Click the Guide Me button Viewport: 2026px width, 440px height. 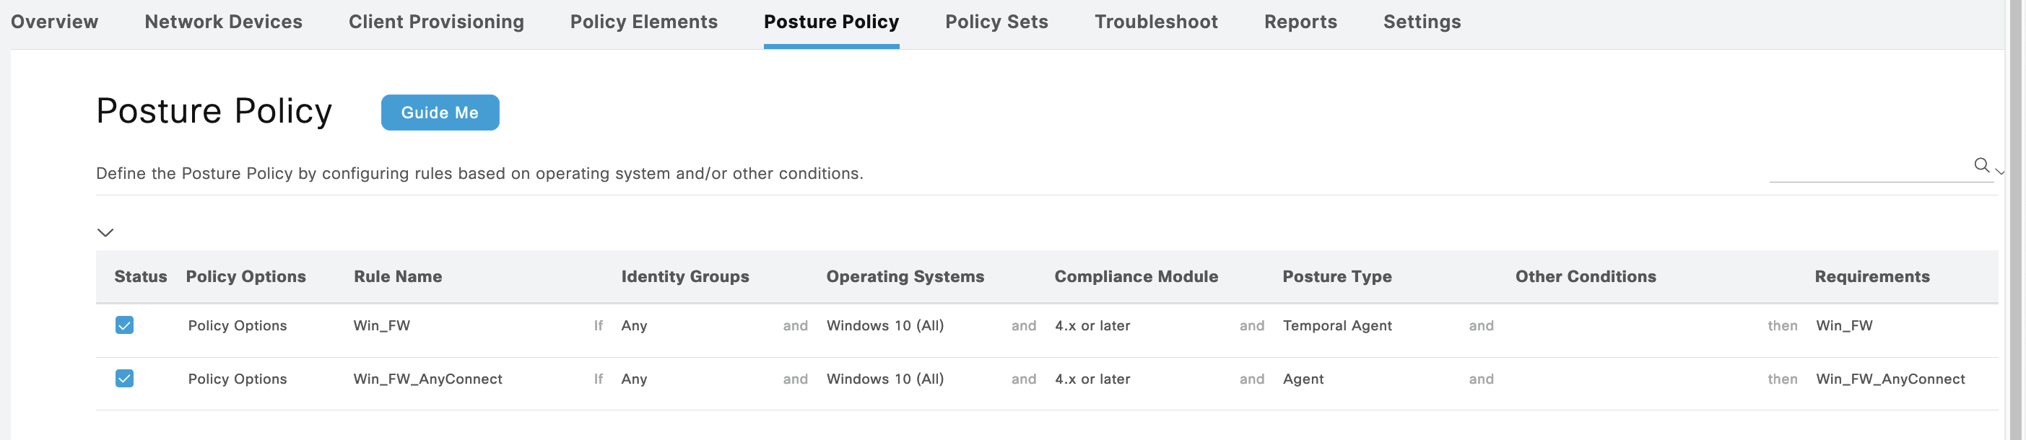(440, 113)
